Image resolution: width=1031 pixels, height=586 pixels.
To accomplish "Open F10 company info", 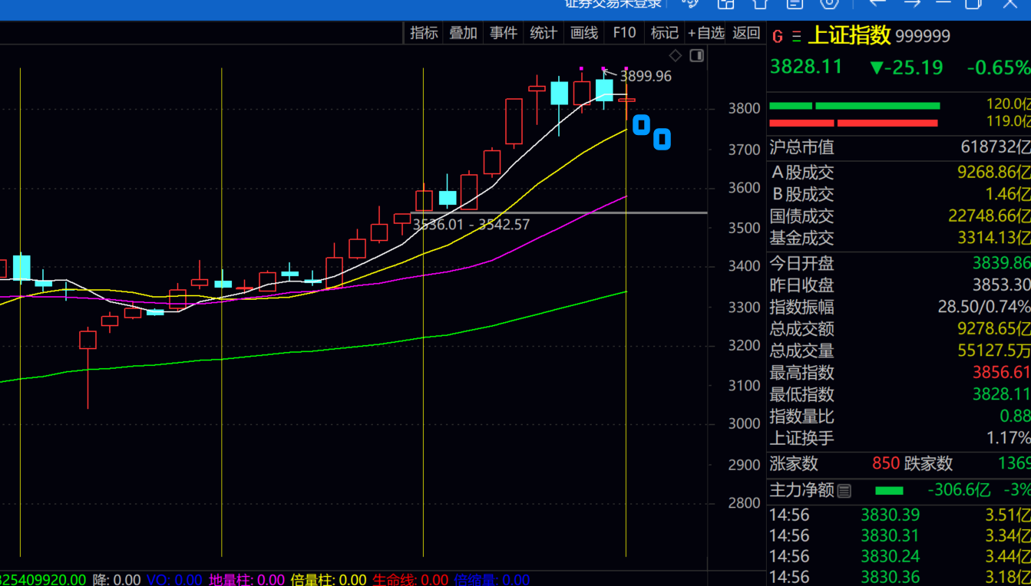I will tap(624, 33).
